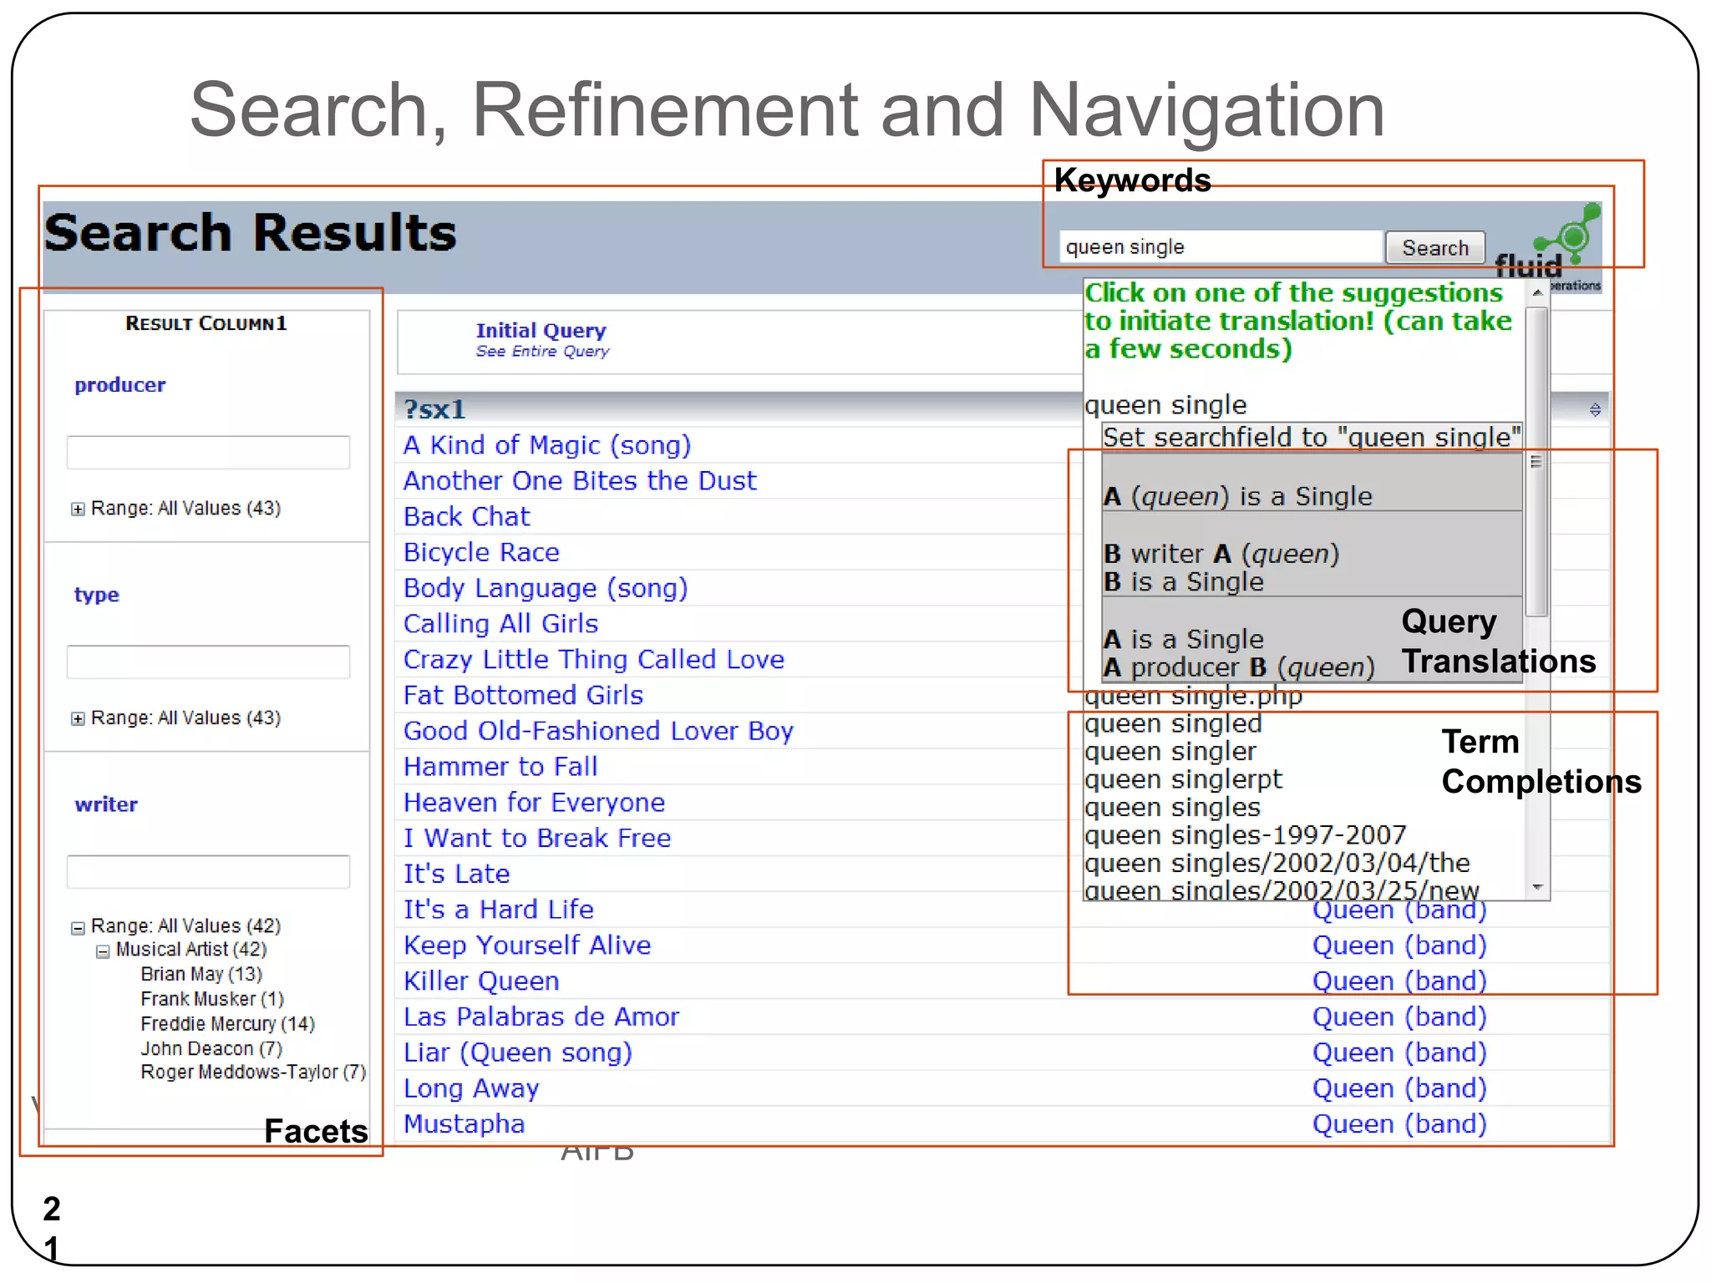Select Brian May (13) writer value
1711x1283 pixels.
[x=201, y=974]
